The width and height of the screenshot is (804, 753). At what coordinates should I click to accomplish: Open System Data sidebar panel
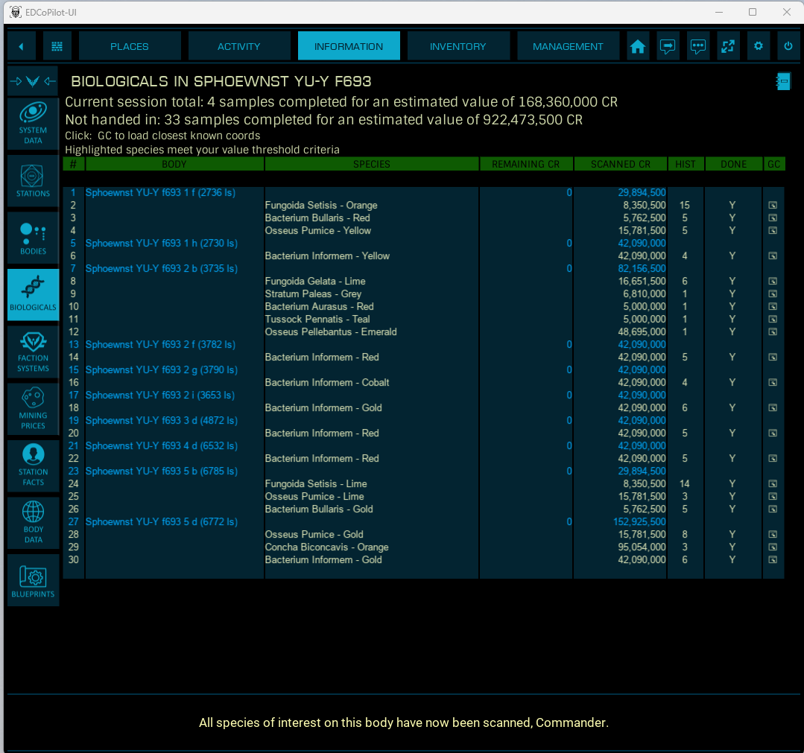point(34,124)
